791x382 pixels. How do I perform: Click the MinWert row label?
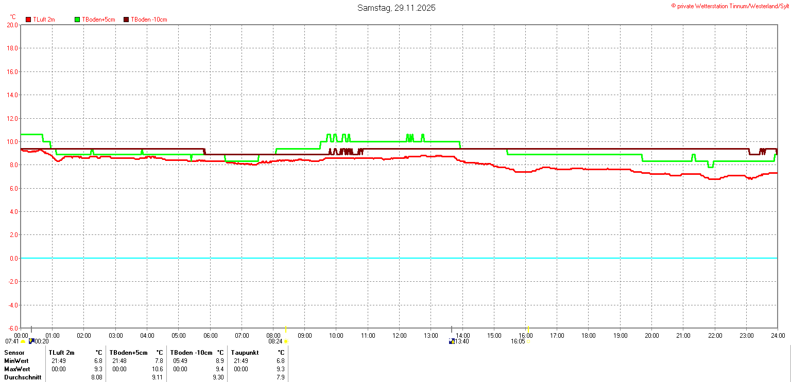click(x=17, y=361)
